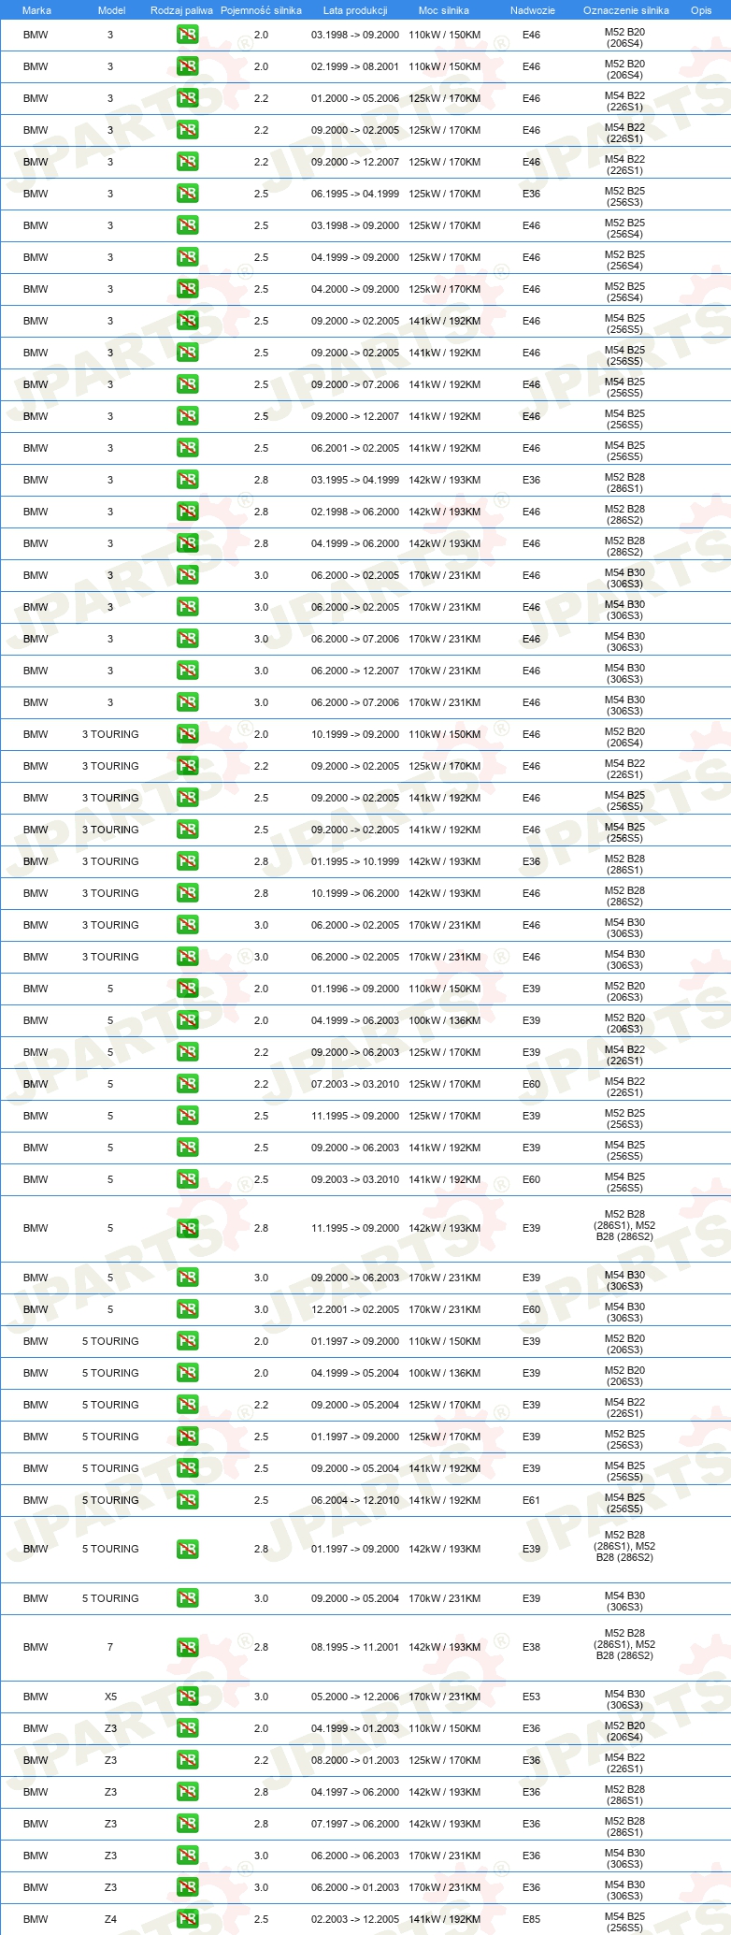Click the E85 body code cell
This screenshot has width=731, height=1935.
(532, 1919)
